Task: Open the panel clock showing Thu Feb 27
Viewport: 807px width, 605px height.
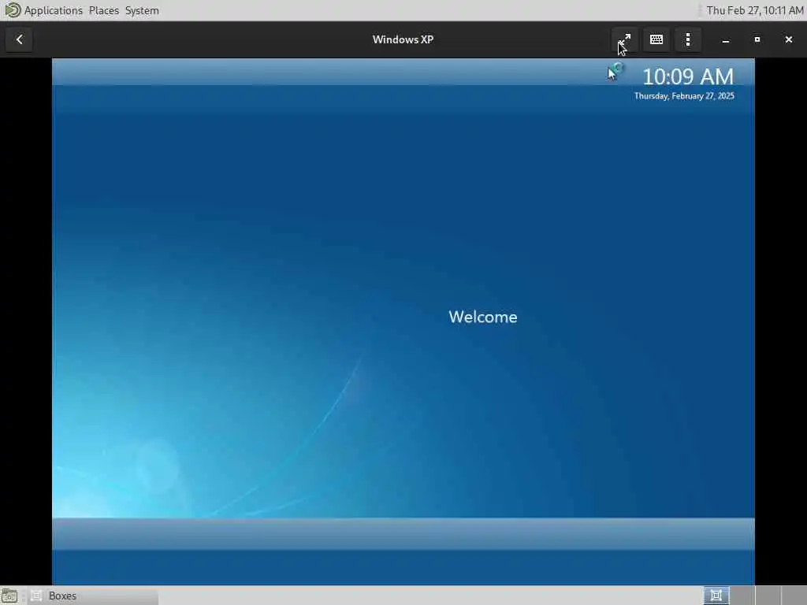Action: click(x=754, y=10)
